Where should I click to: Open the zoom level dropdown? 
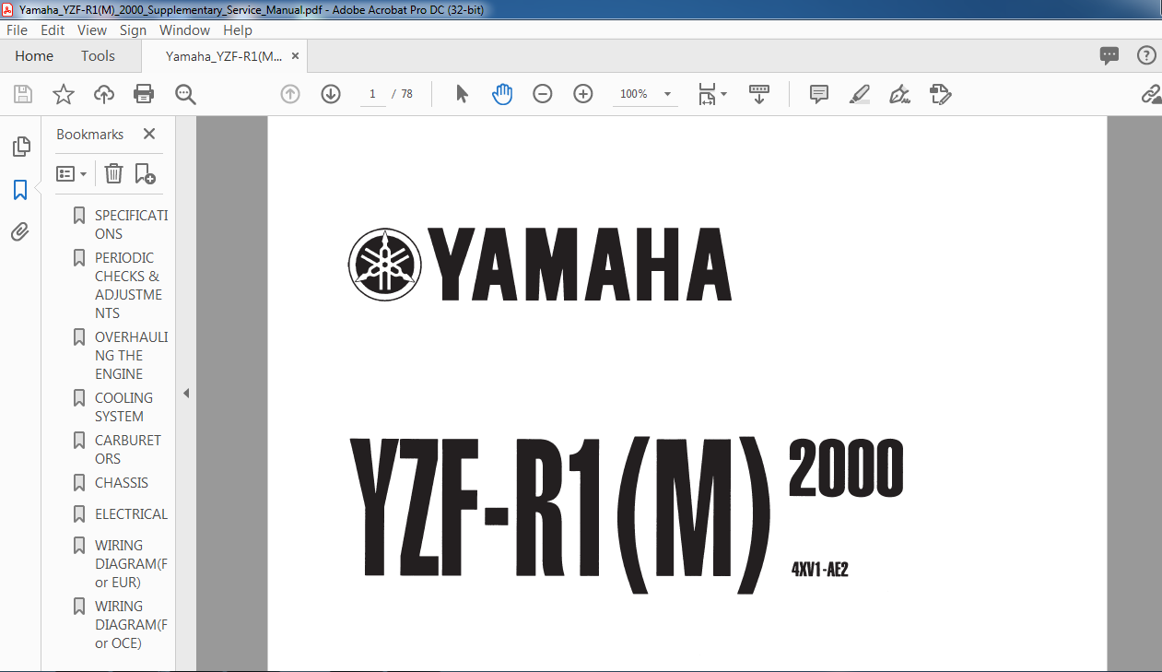[x=667, y=94]
